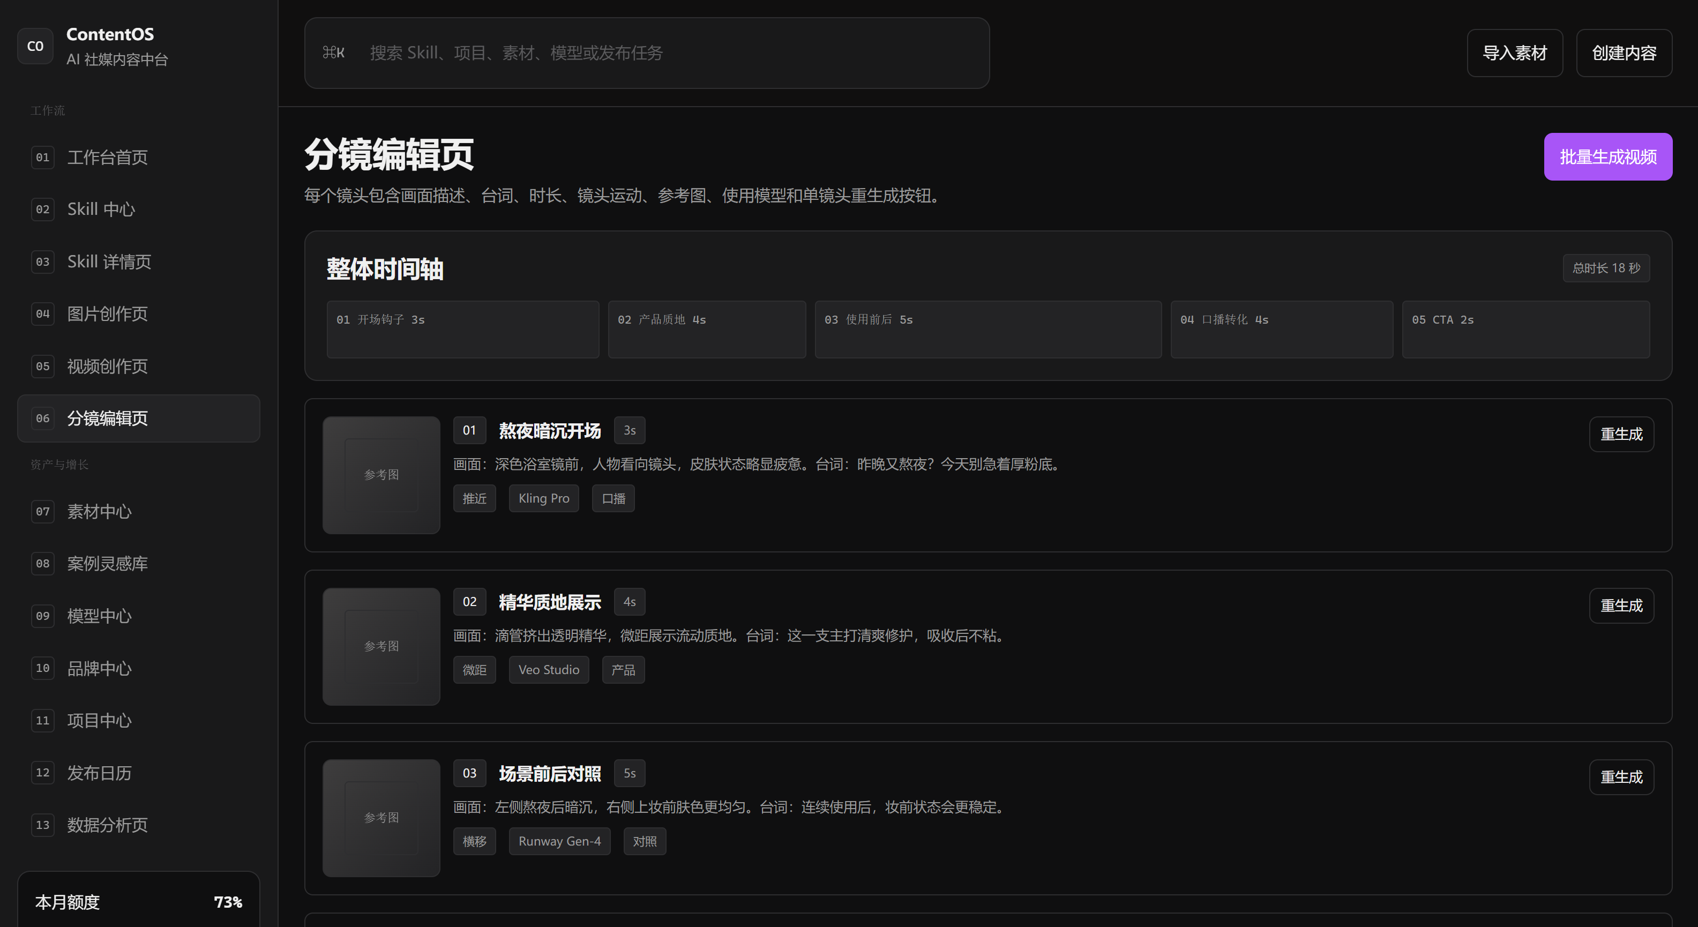Click the 微距 camera tag
The image size is (1698, 927).
[475, 670]
